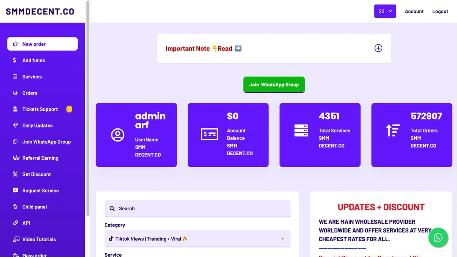The width and height of the screenshot is (457, 257).
Task: Open the API menu entry
Action: click(x=42, y=223)
